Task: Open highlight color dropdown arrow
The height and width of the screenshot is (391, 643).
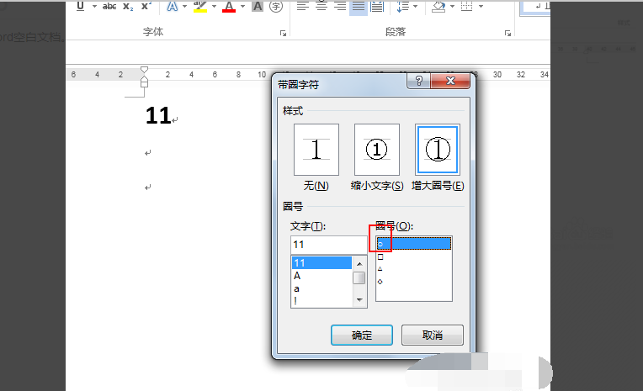Action: tap(214, 6)
